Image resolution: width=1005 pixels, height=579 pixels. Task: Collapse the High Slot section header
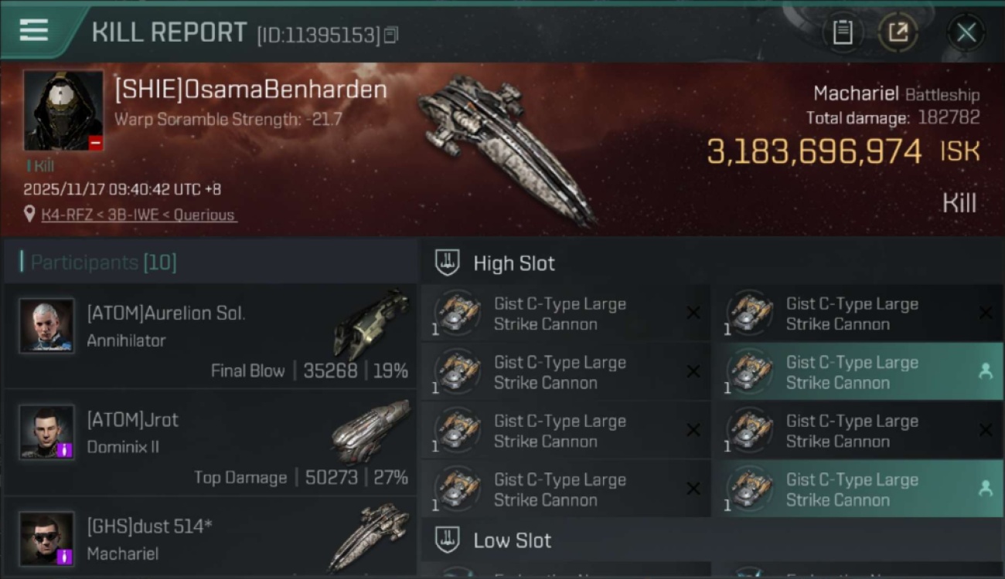(x=712, y=262)
